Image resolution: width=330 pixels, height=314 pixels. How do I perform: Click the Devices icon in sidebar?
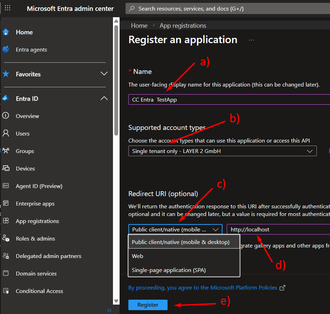[x=6, y=168]
